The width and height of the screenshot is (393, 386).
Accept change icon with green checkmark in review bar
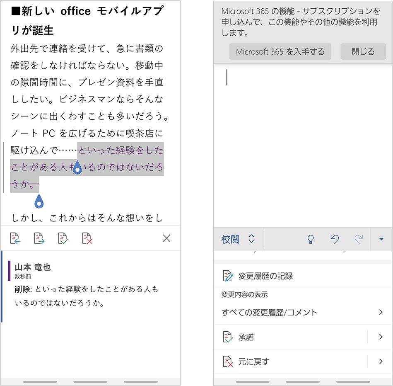click(x=63, y=238)
